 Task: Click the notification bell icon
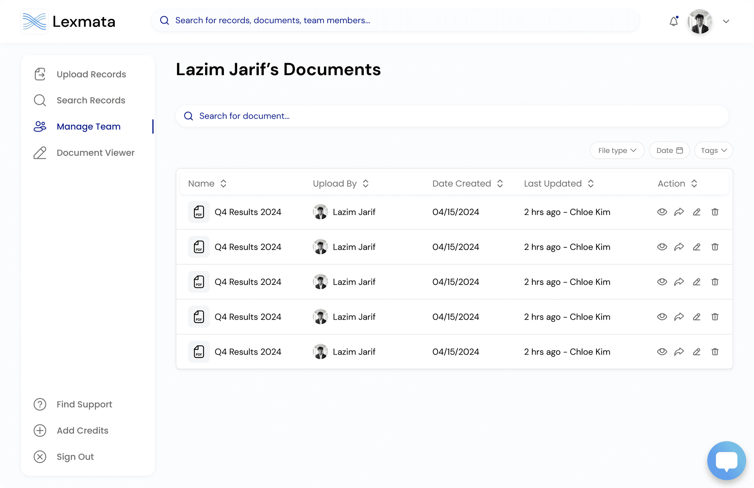pyautogui.click(x=673, y=21)
